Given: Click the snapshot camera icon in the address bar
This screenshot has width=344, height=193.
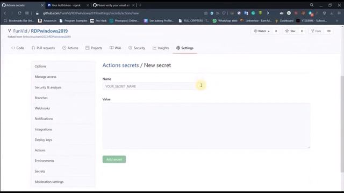Looking at the screenshot, I should tap(205, 13).
